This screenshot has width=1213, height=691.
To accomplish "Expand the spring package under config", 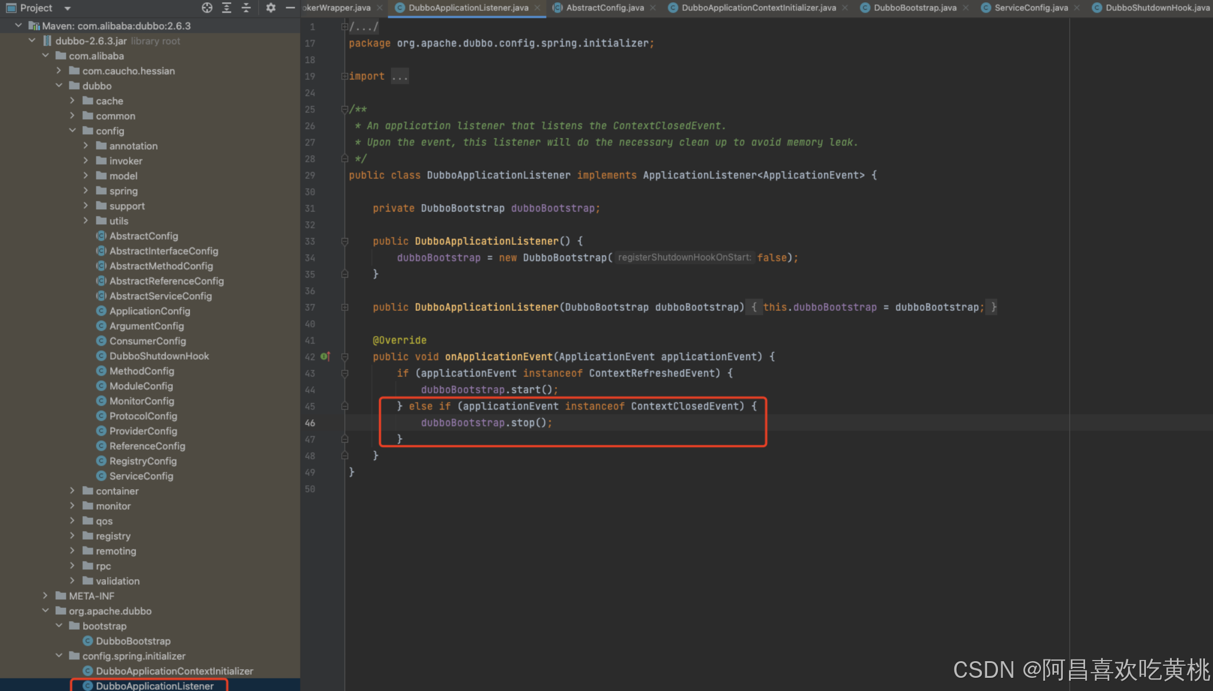I will coord(86,190).
